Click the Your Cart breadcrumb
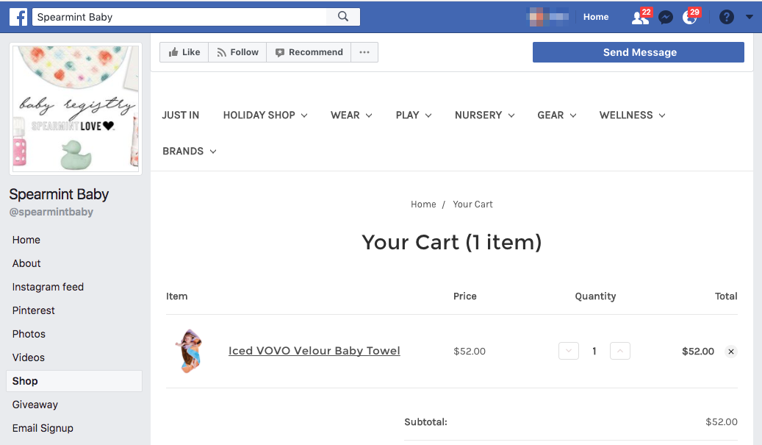Viewport: 762px width, 445px height. point(472,204)
